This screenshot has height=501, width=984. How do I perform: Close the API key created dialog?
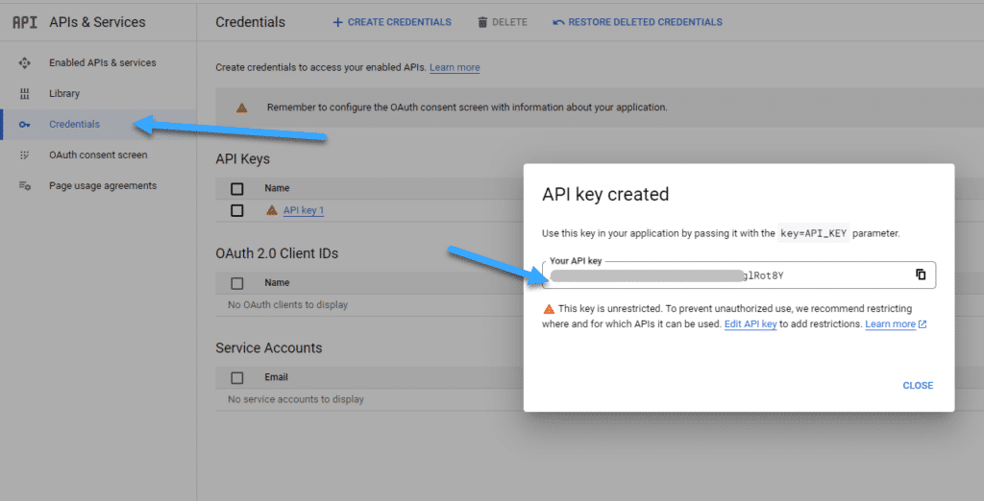(918, 386)
